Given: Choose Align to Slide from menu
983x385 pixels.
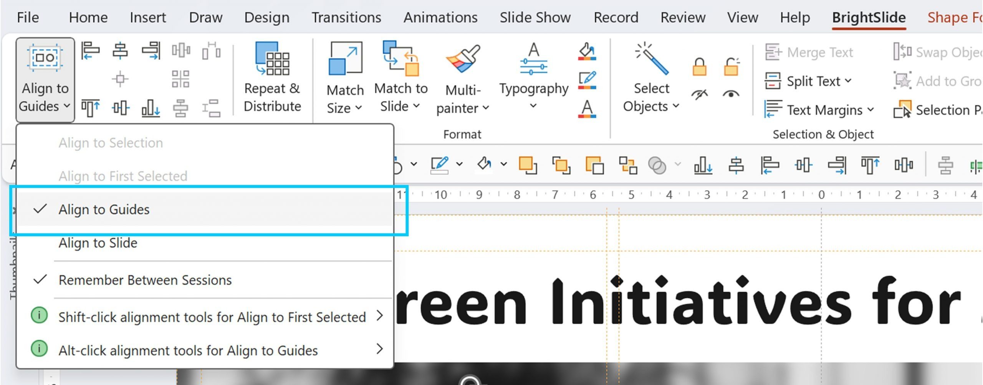Looking at the screenshot, I should [x=98, y=243].
